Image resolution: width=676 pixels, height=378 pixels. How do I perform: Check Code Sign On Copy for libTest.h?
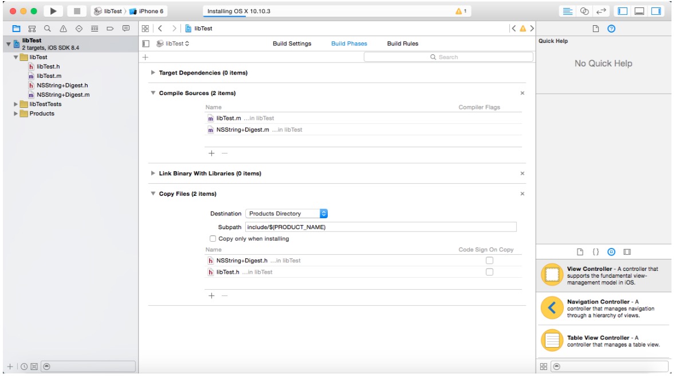(489, 272)
